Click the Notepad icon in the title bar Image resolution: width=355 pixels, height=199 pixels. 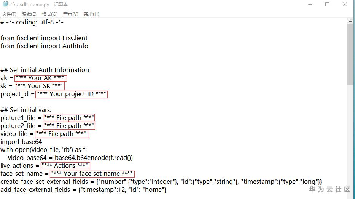pos(5,5)
